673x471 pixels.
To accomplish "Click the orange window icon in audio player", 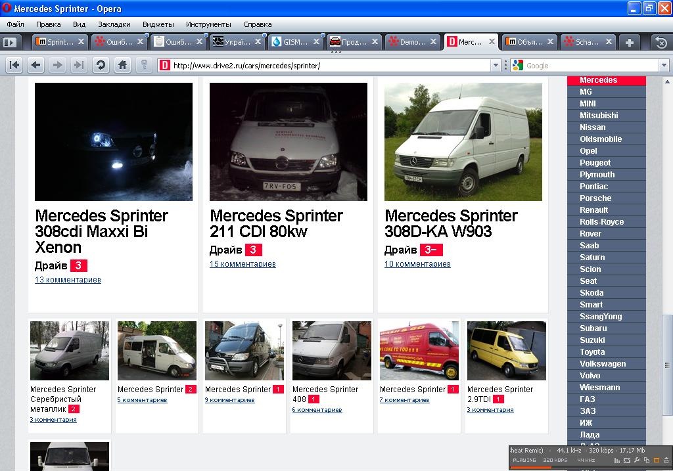I will [657, 460].
